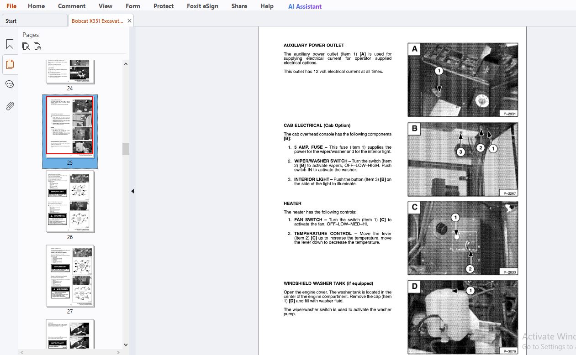
Task: Click the FAN SWITCH text
Action: coord(308,220)
